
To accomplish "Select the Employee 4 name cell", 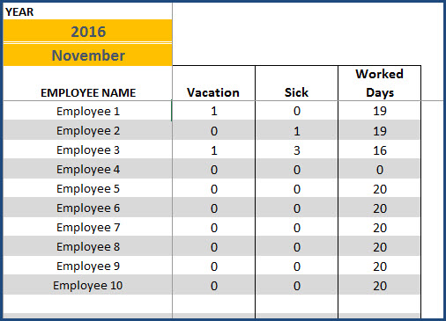I will click(88, 169).
